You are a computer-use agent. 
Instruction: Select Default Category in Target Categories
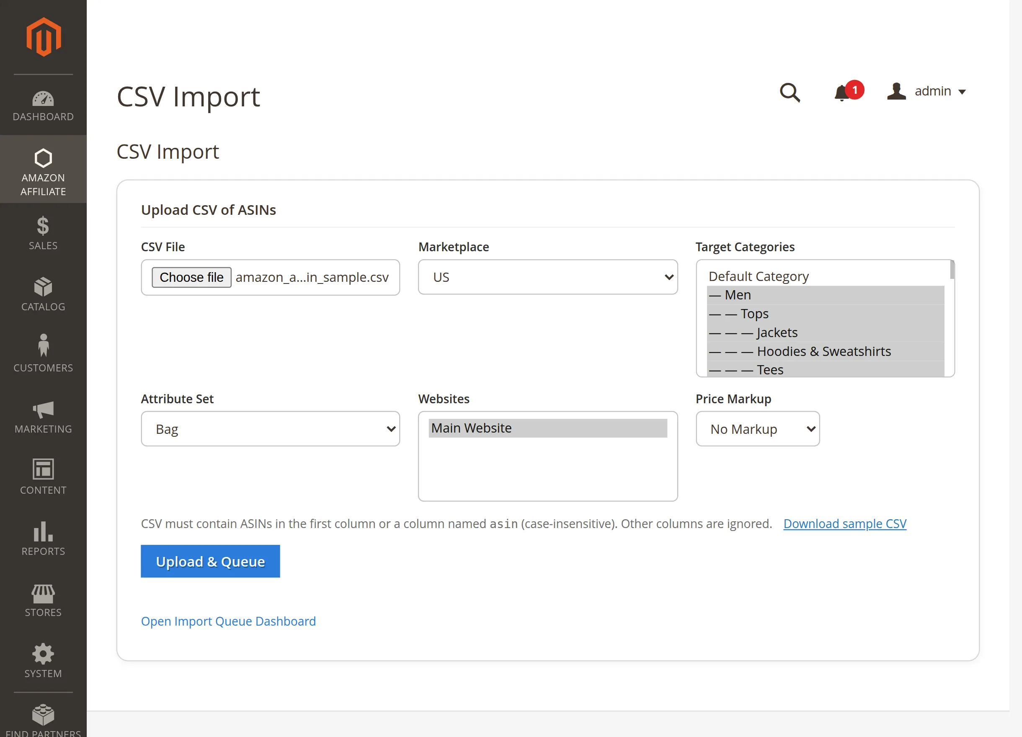[826, 276]
